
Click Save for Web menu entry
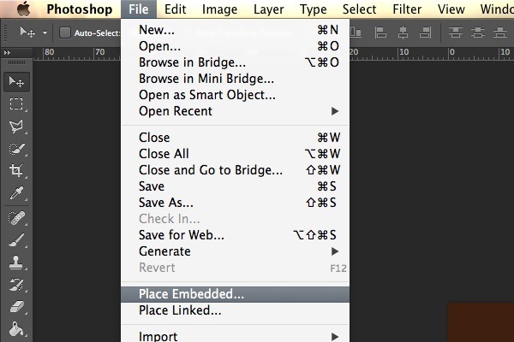tap(235, 235)
